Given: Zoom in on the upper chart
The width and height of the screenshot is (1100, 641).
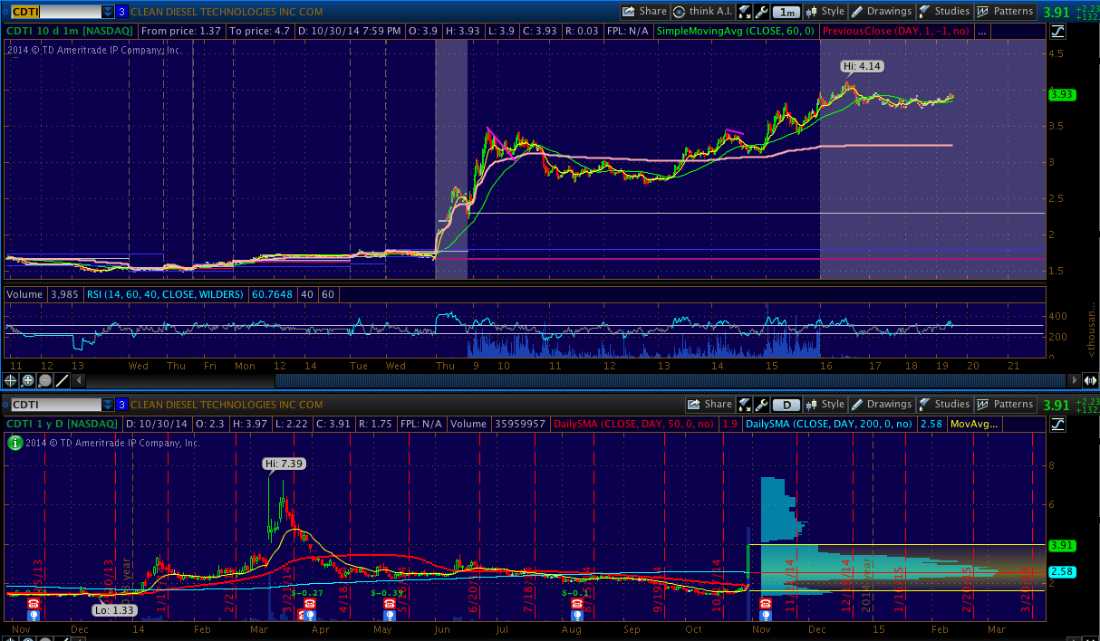Looking at the screenshot, I should pos(28,380).
